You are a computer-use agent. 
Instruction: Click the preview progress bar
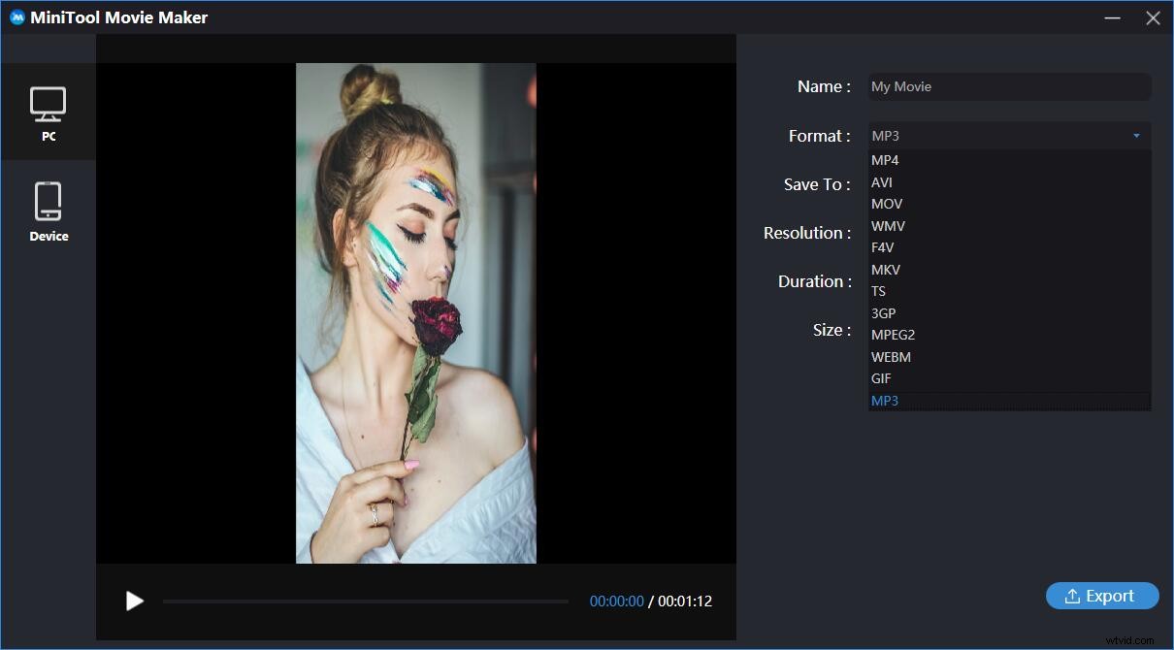tap(365, 601)
